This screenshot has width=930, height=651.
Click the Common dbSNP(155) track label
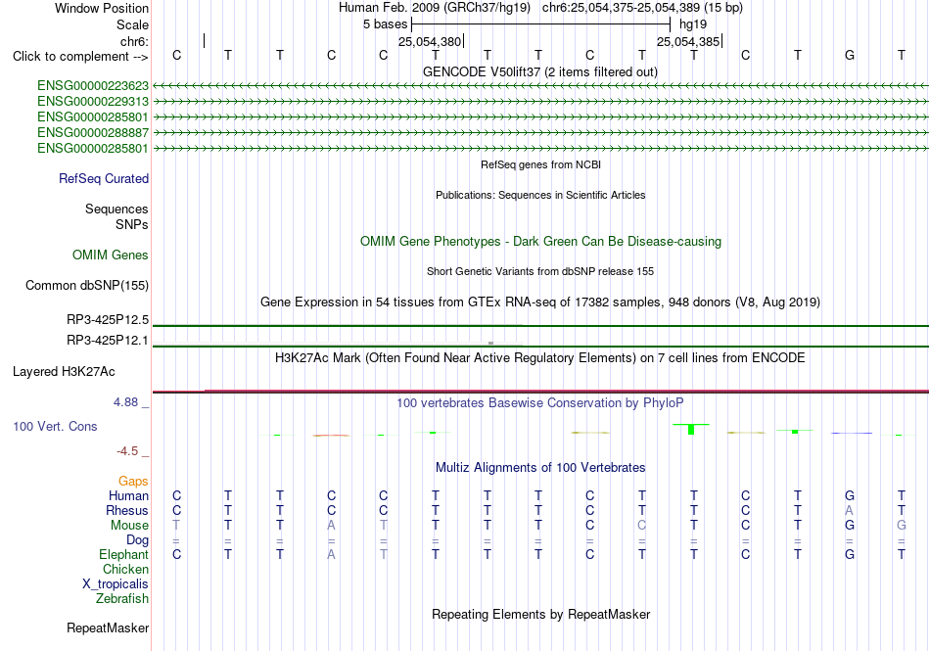click(x=87, y=285)
